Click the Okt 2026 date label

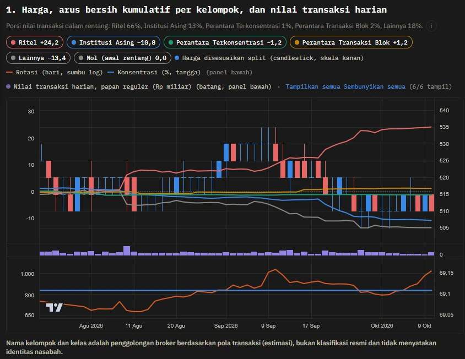tap(382, 326)
